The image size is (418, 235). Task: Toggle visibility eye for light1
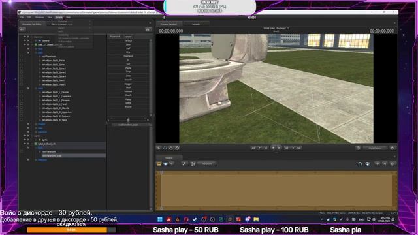coord(25,140)
